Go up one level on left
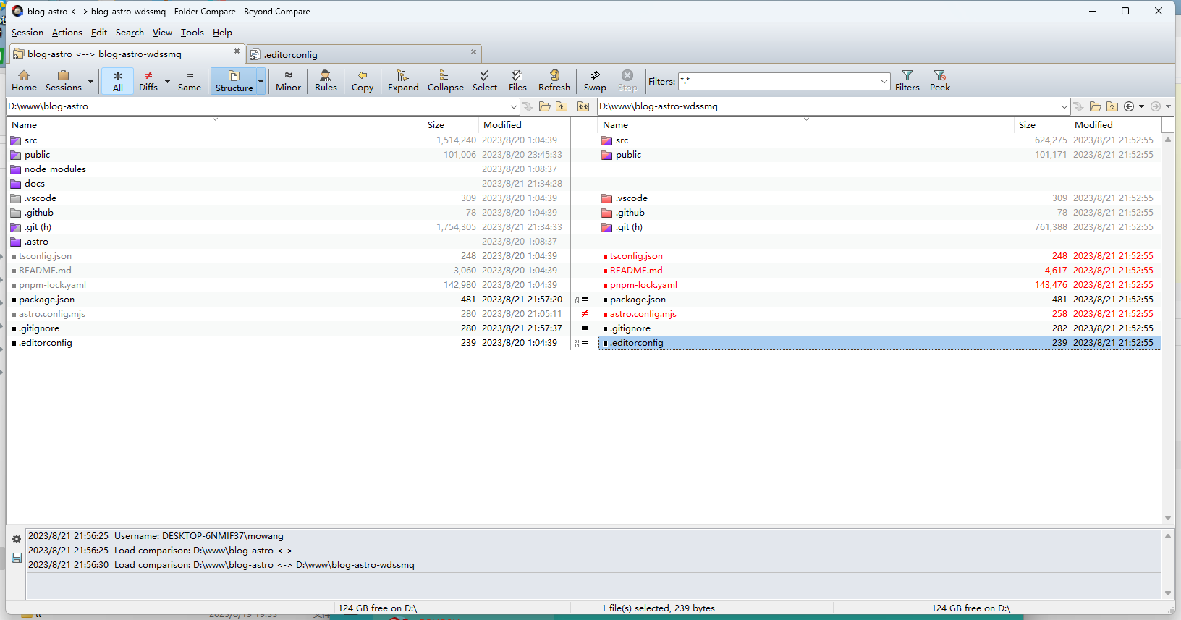 [x=562, y=106]
